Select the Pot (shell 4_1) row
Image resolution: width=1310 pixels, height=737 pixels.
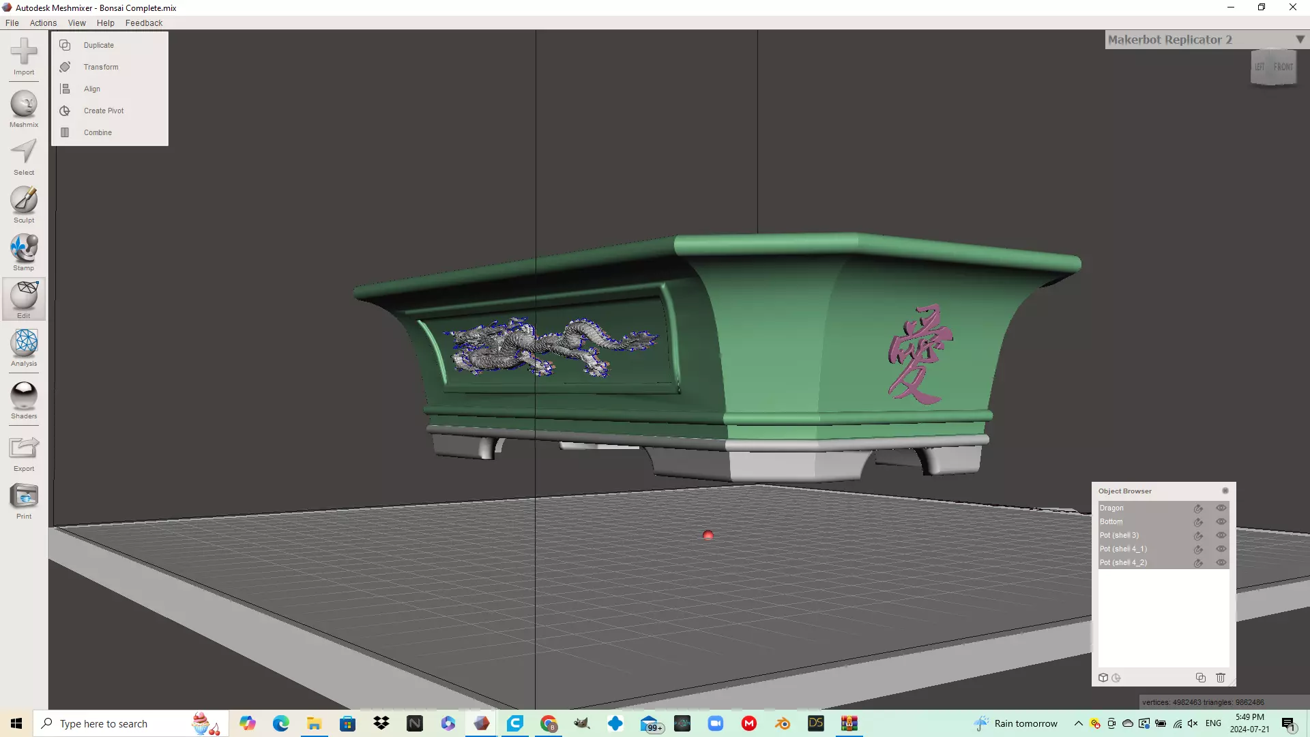click(1163, 549)
